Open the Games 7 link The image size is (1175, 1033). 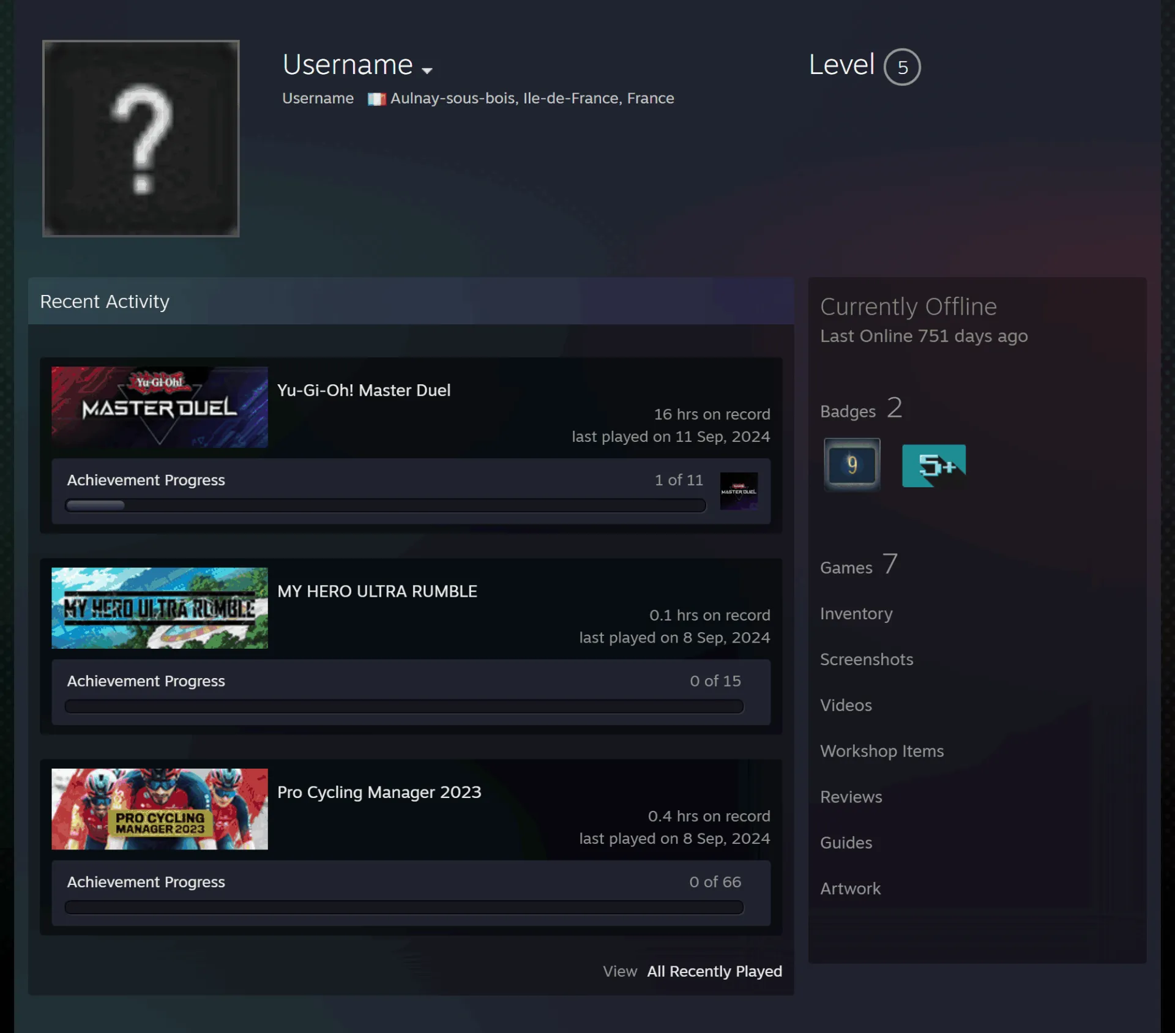coord(859,564)
